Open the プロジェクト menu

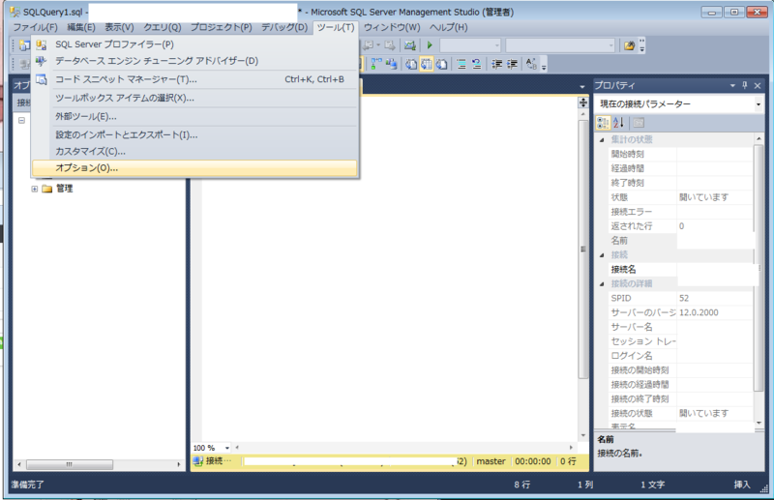pos(222,27)
